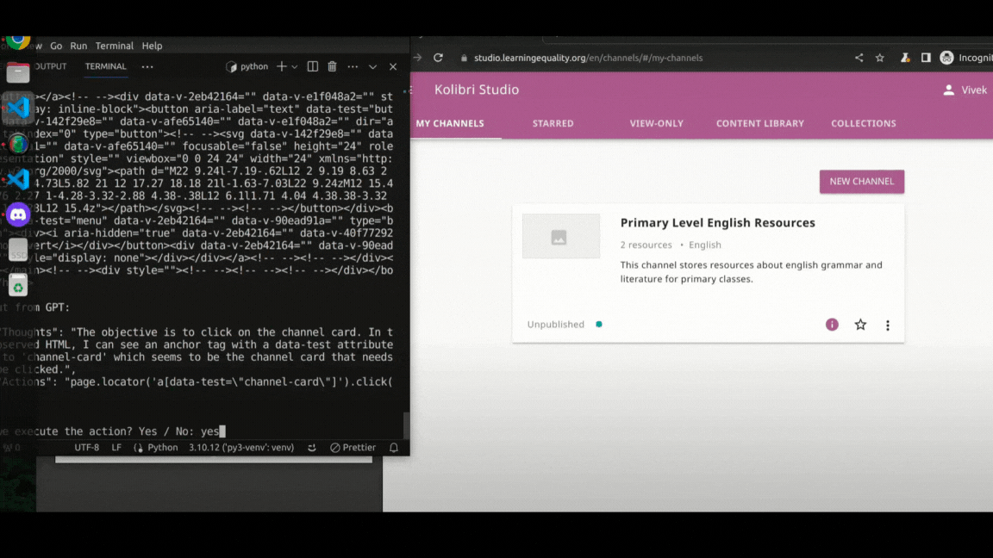Switch to the Output panel tab
This screenshot has height=558, width=993.
(51, 66)
